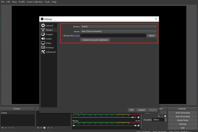
Task: Show the hidden stream key
Action: (152, 36)
